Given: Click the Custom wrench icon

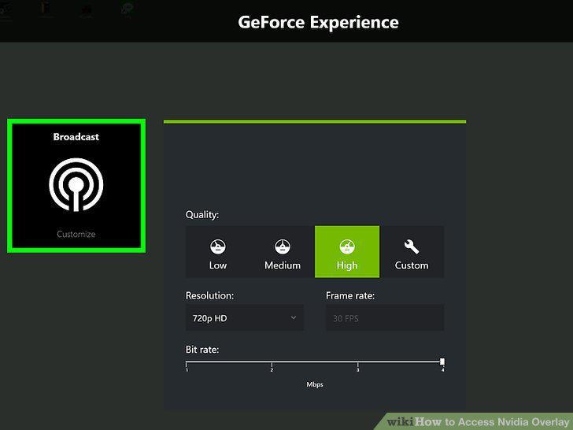Looking at the screenshot, I should pos(412,247).
